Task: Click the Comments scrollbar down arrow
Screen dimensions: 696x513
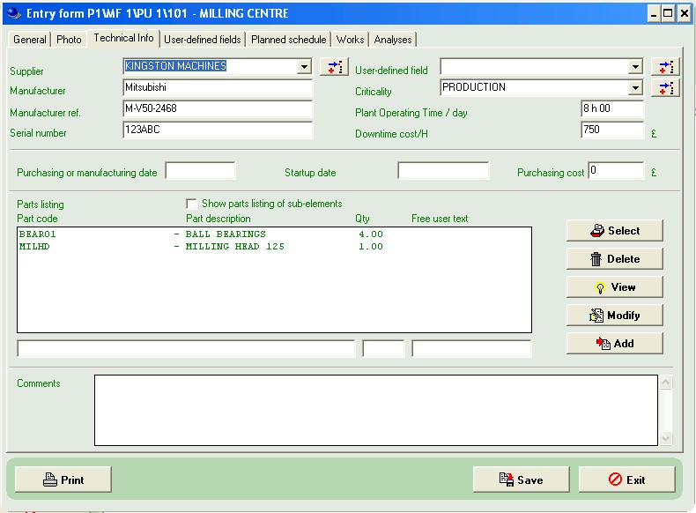Action: pyautogui.click(x=665, y=438)
